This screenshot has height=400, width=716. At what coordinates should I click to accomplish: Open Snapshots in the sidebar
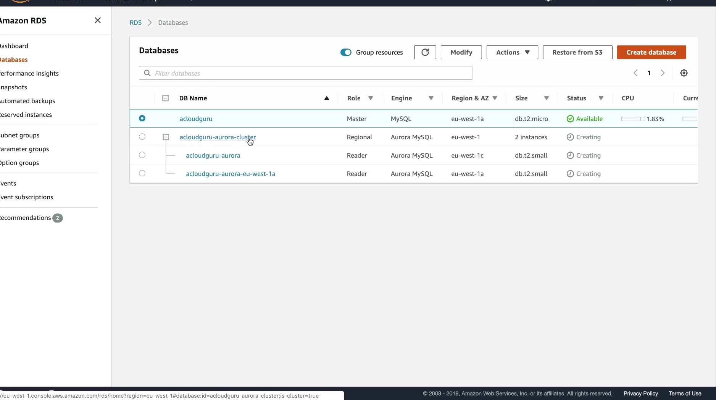pos(13,87)
